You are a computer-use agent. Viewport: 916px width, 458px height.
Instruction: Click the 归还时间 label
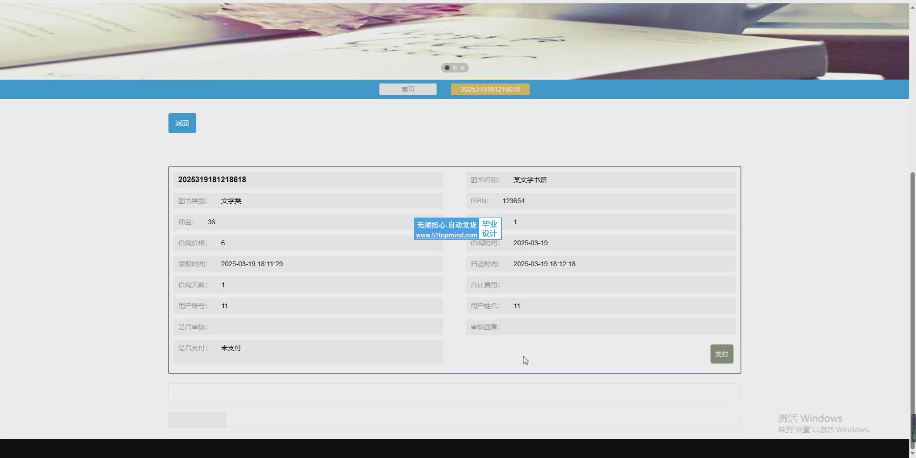(485, 264)
